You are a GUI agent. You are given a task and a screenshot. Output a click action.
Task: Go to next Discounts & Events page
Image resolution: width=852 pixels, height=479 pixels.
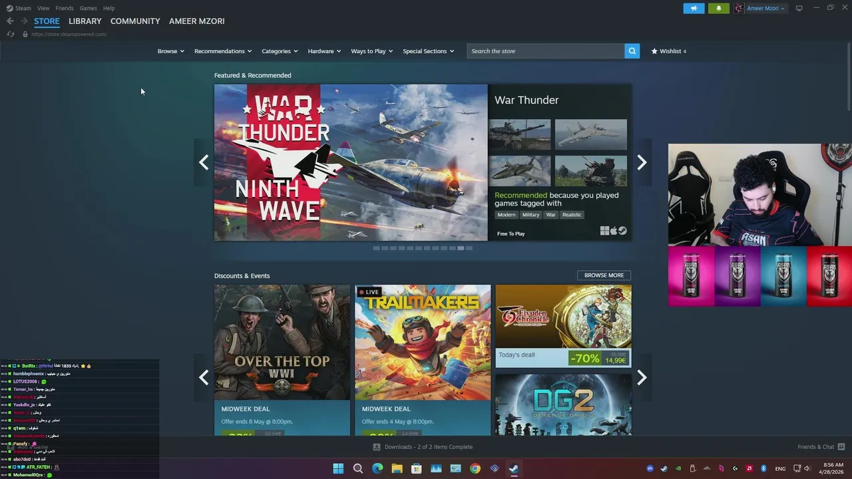pos(642,377)
